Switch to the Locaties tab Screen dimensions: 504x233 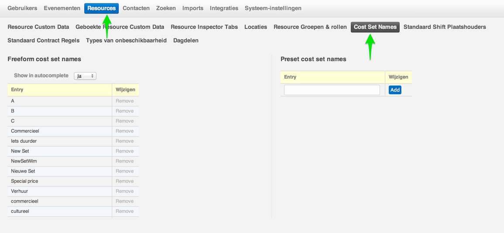pyautogui.click(x=256, y=27)
